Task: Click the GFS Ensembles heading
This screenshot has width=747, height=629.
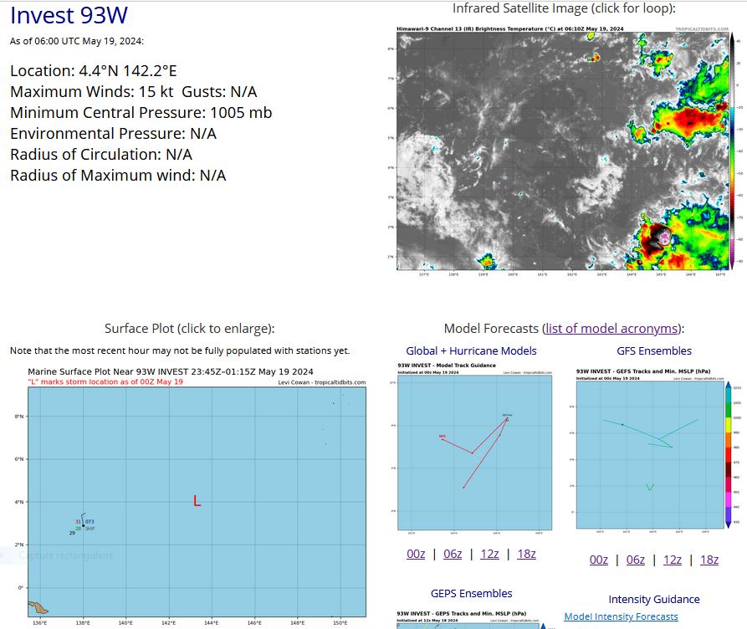Action: click(x=654, y=350)
